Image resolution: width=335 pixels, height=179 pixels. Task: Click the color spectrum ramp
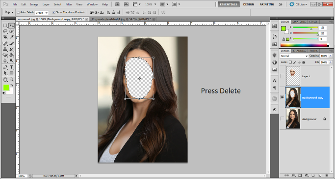305,45
